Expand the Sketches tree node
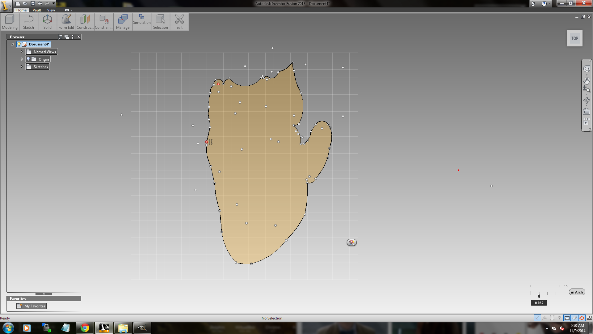593x334 pixels. [x=22, y=66]
